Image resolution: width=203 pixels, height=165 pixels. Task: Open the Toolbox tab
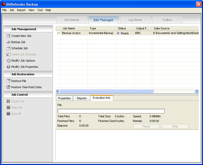click(167, 20)
